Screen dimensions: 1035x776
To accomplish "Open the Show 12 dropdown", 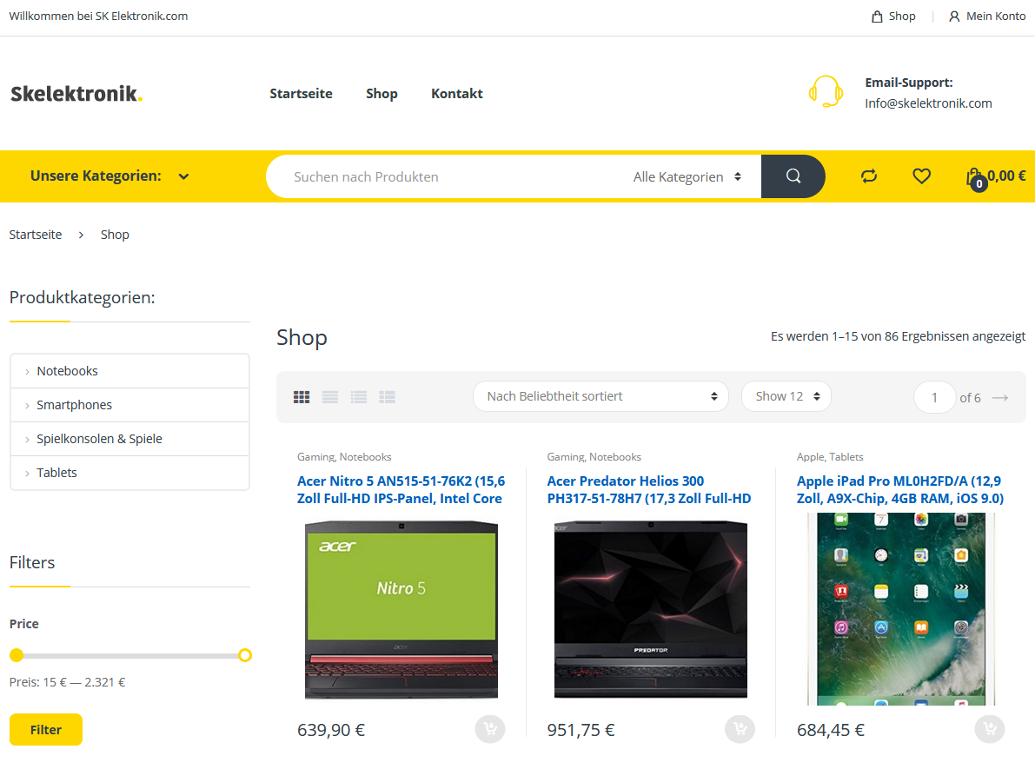I will coord(786,396).
